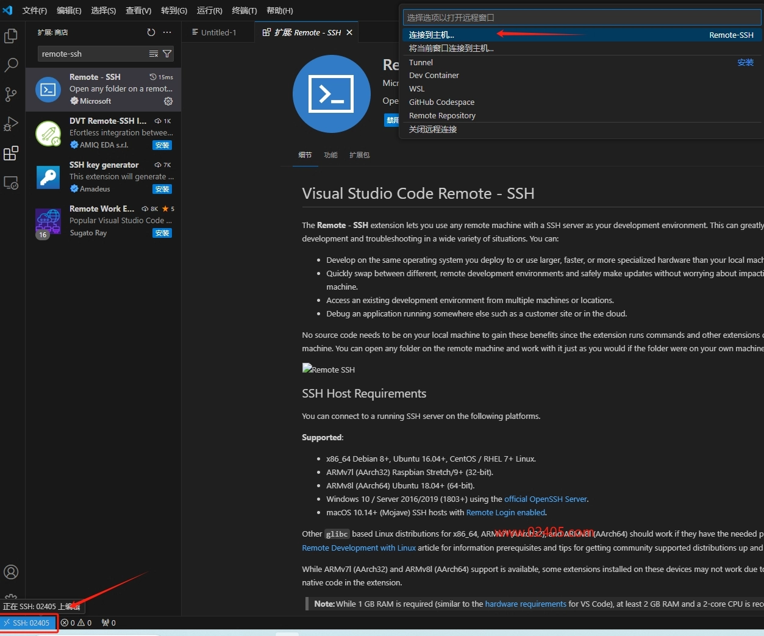Open the 选择(S) menu
764x636 pixels.
103,10
